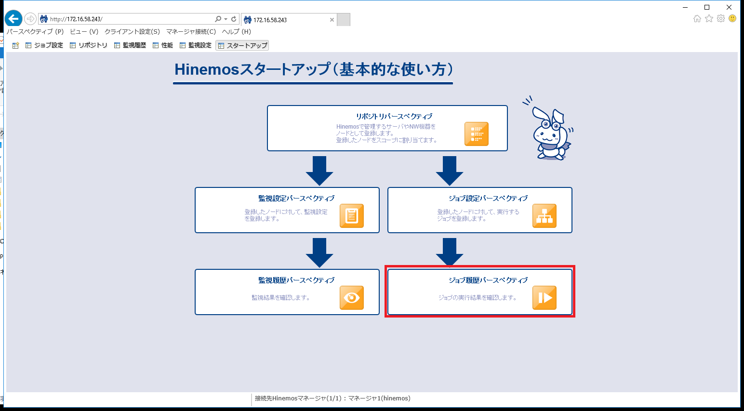Open the マネージャ接続(C) menu
The width and height of the screenshot is (744, 411).
click(191, 32)
